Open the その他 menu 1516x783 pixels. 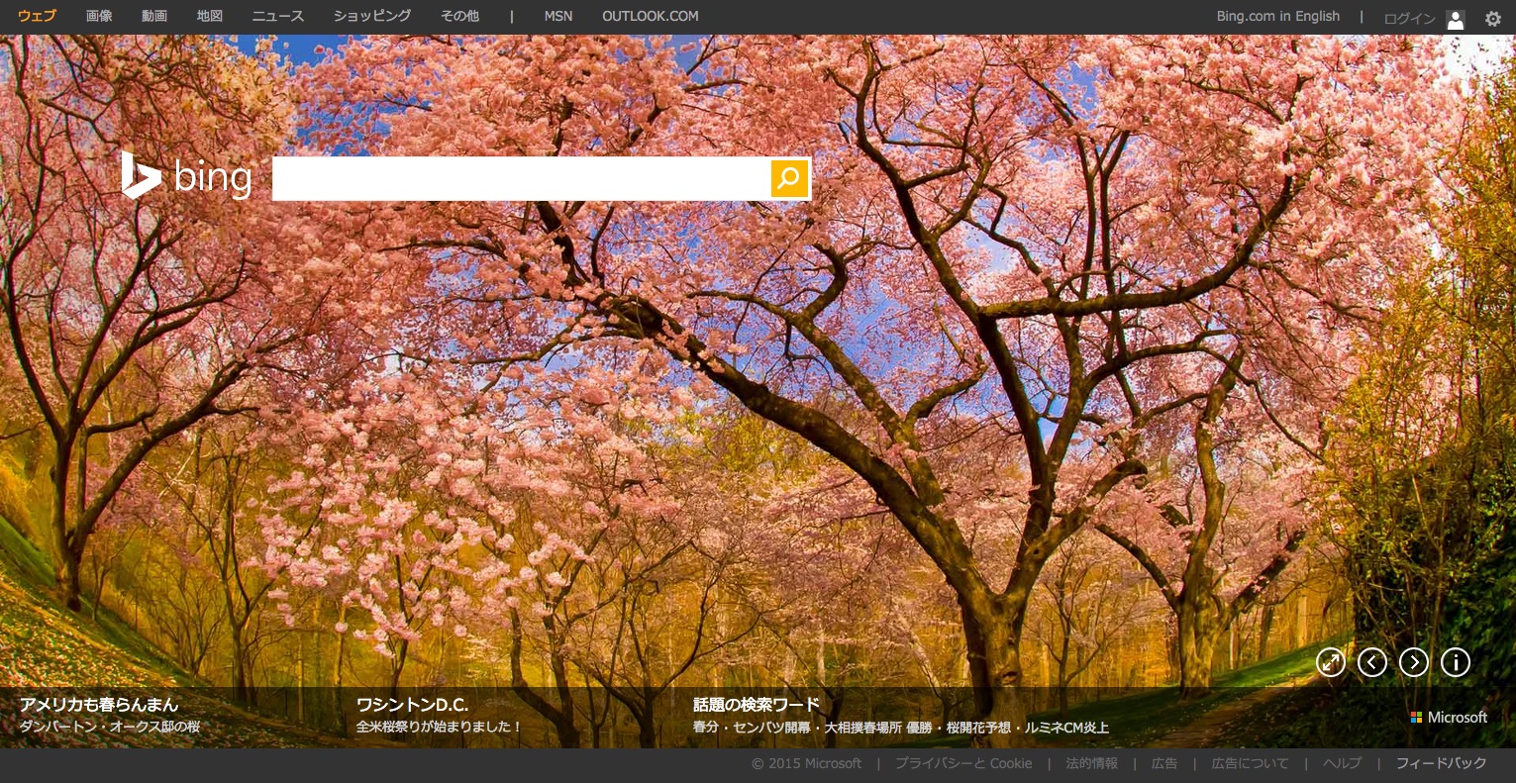pos(460,16)
